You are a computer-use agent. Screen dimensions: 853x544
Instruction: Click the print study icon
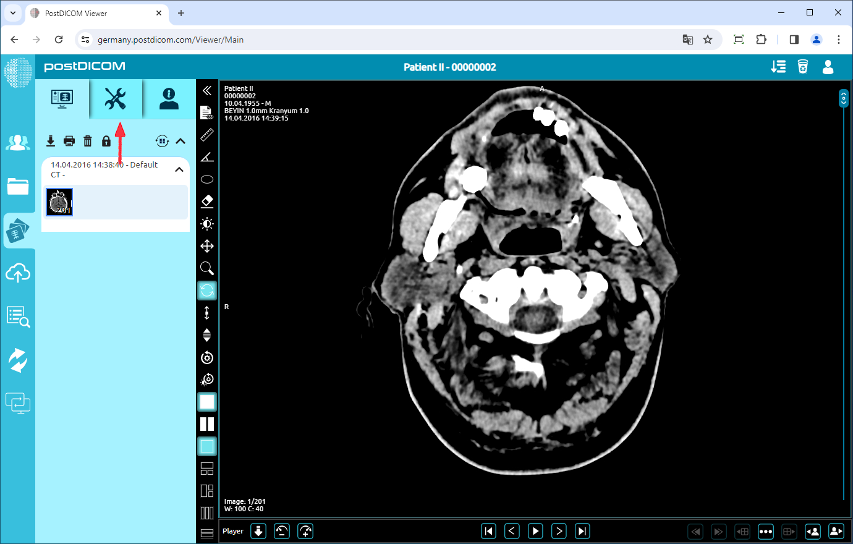[69, 141]
